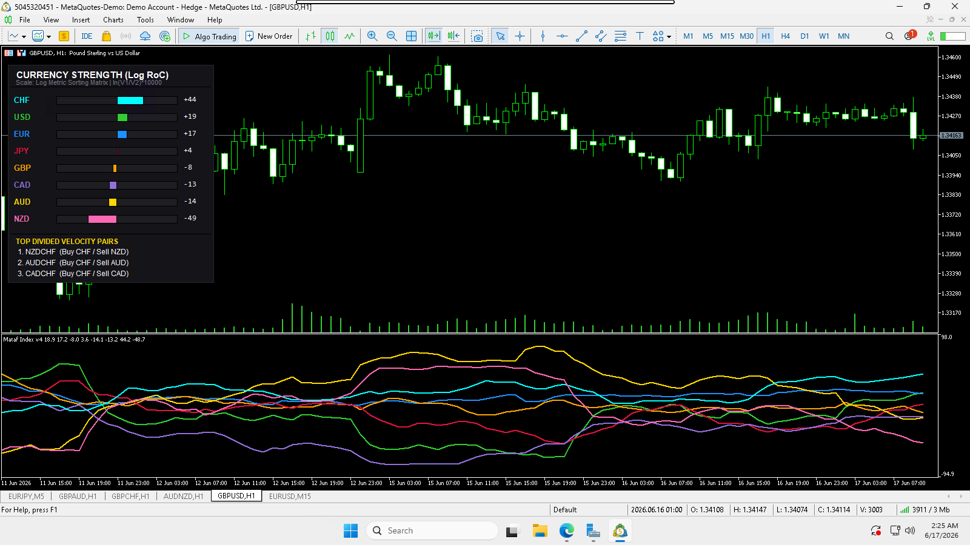Image resolution: width=970 pixels, height=545 pixels.
Task: Expand the new chart dropdown arrow
Action: (x=24, y=36)
